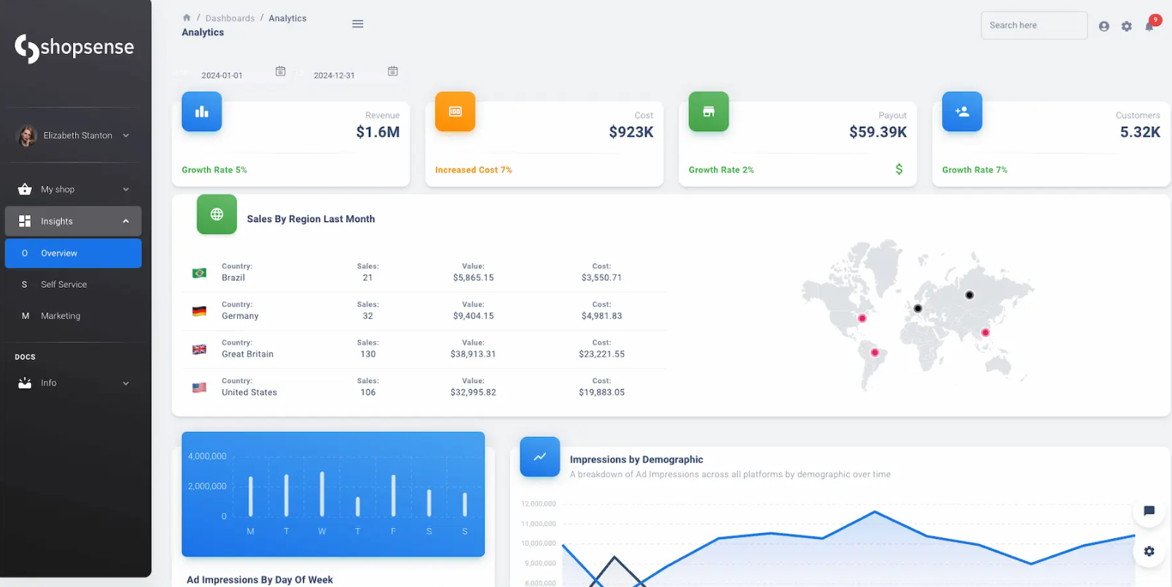Image resolution: width=1172 pixels, height=587 pixels.
Task: Open the user account profile icon
Action: click(1103, 26)
